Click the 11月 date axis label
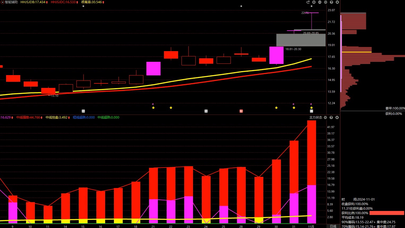 [311, 227]
